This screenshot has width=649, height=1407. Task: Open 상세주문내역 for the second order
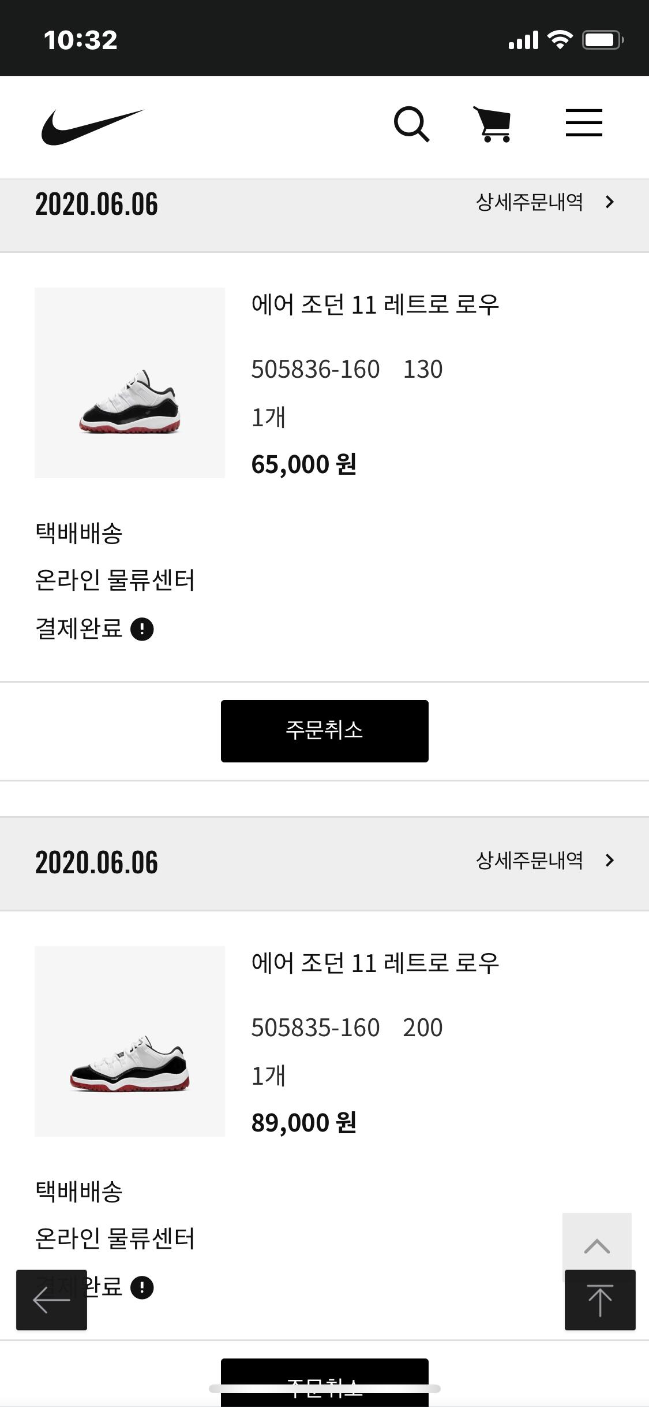click(x=529, y=861)
